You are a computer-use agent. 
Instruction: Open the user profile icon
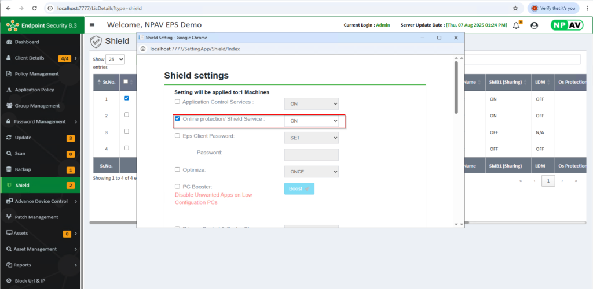point(534,25)
